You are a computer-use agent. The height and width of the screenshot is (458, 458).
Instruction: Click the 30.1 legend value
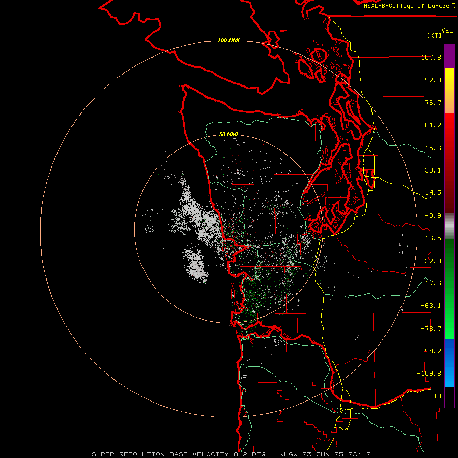point(433,170)
